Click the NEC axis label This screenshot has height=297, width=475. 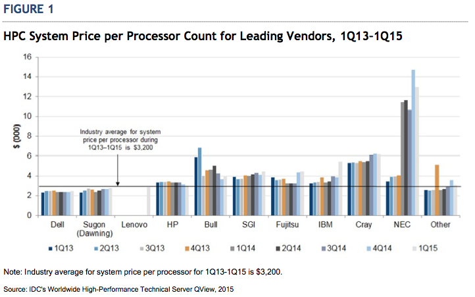pyautogui.click(x=402, y=225)
